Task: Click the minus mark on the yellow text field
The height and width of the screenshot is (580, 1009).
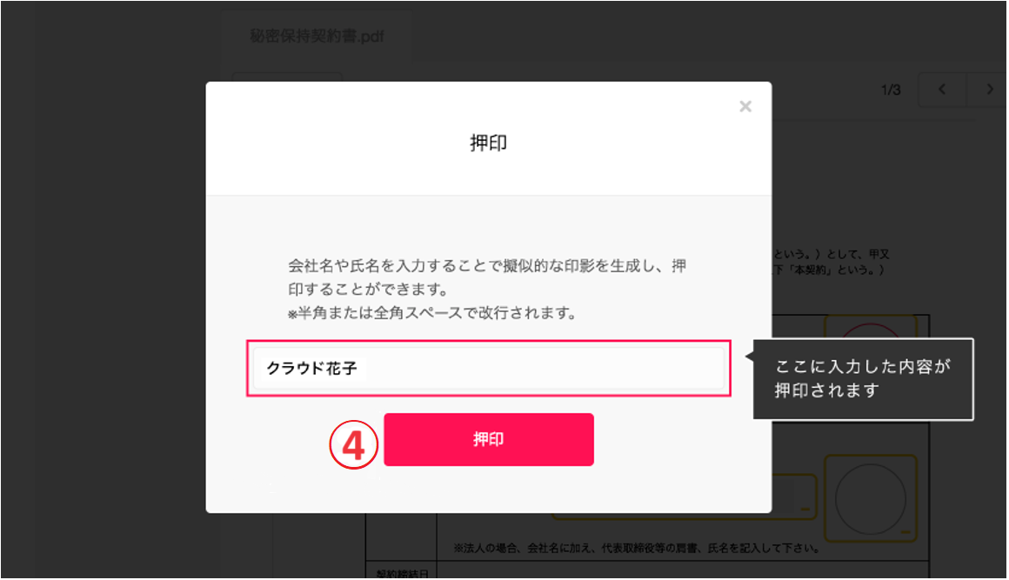Action: (805, 510)
